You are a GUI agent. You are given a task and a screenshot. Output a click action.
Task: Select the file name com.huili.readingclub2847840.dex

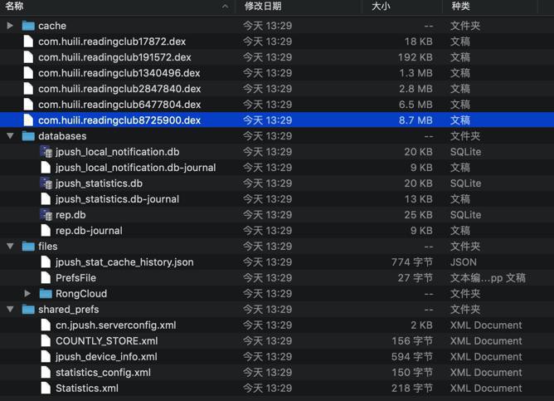click(x=119, y=88)
